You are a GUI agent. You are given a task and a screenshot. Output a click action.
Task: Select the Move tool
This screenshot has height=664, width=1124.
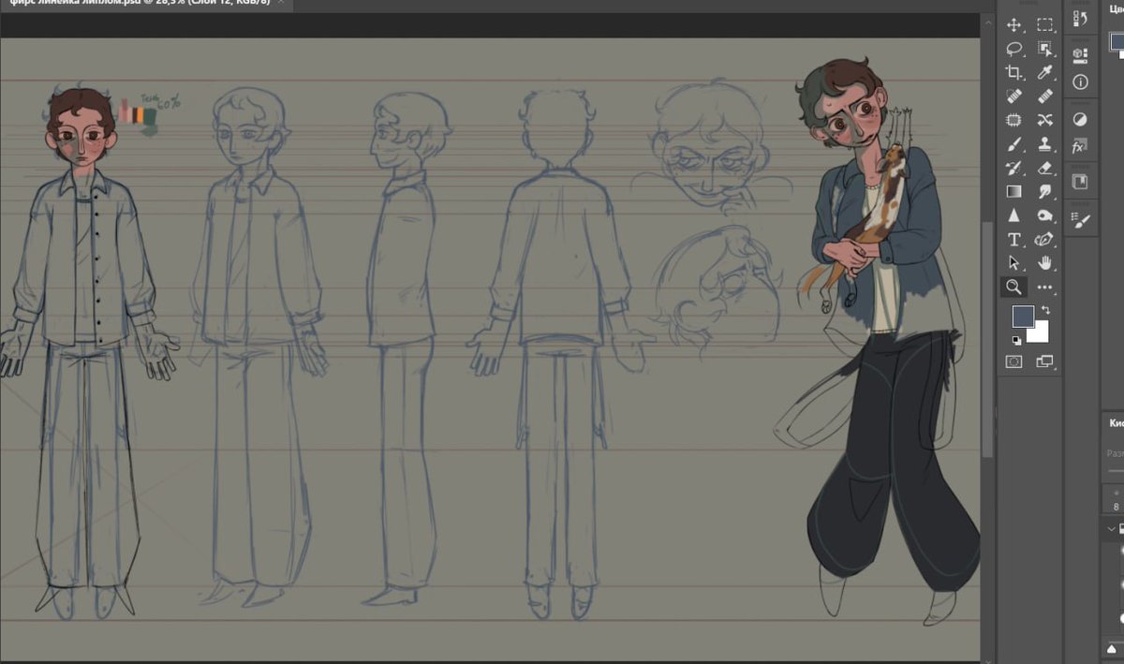pos(1013,25)
